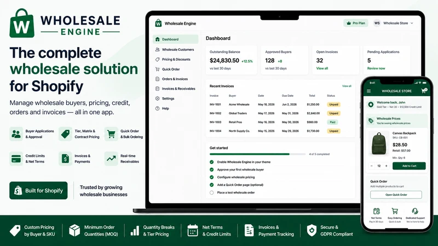Click the quantity field showing 12
The height and width of the screenshot is (246, 438).
[379, 166]
